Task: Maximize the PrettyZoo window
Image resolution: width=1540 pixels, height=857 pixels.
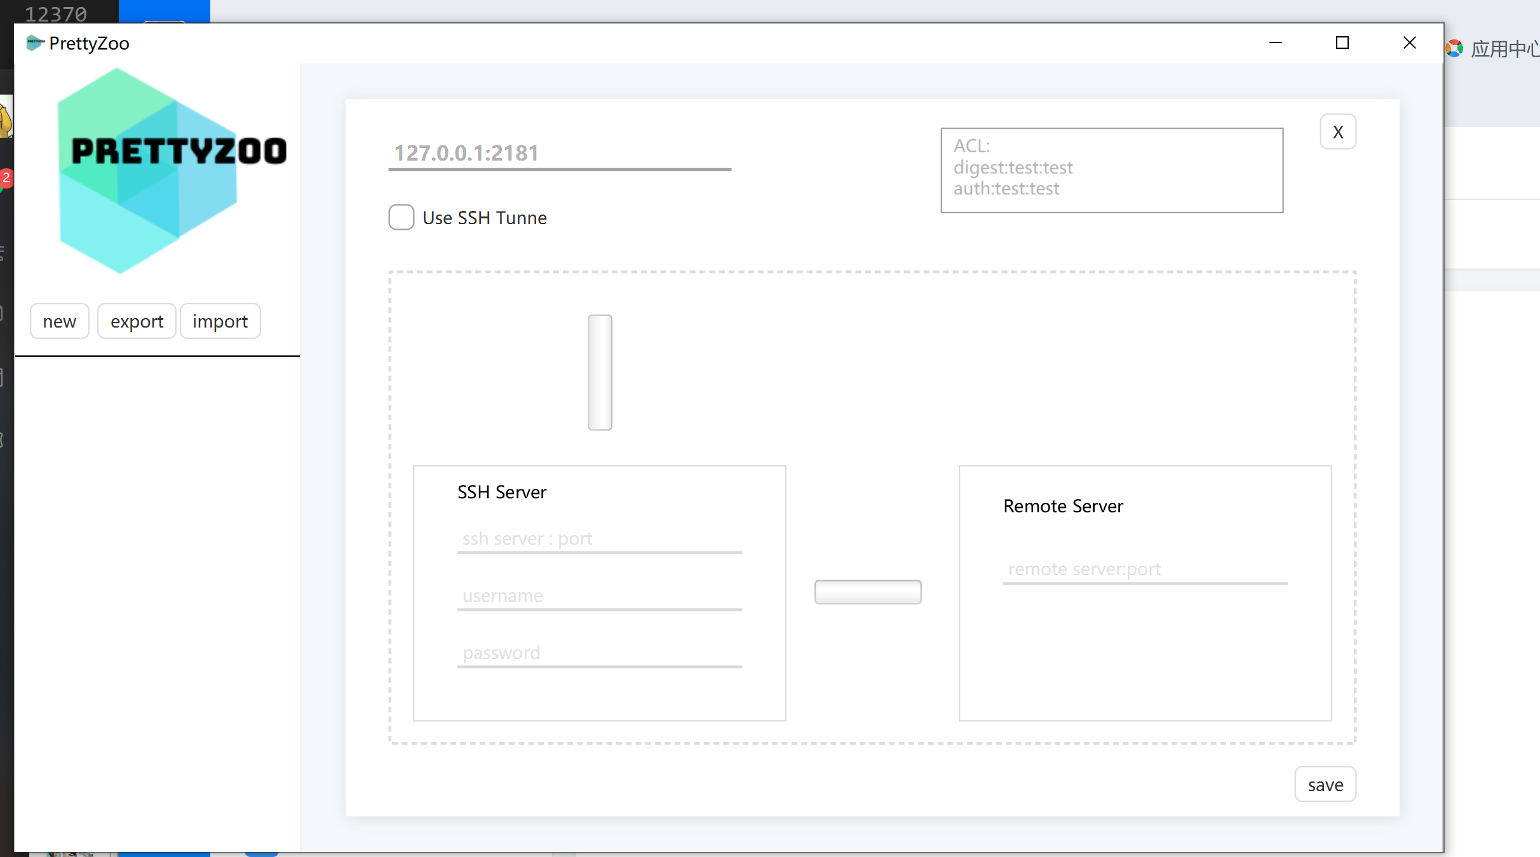Action: tap(1342, 43)
